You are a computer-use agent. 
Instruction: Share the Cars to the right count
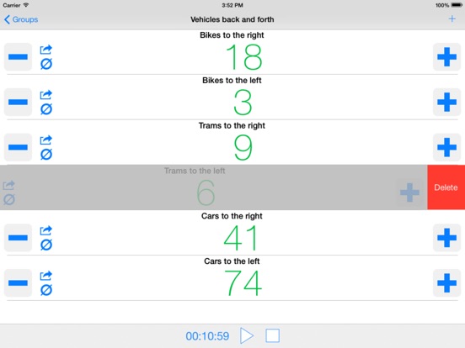[x=46, y=230]
